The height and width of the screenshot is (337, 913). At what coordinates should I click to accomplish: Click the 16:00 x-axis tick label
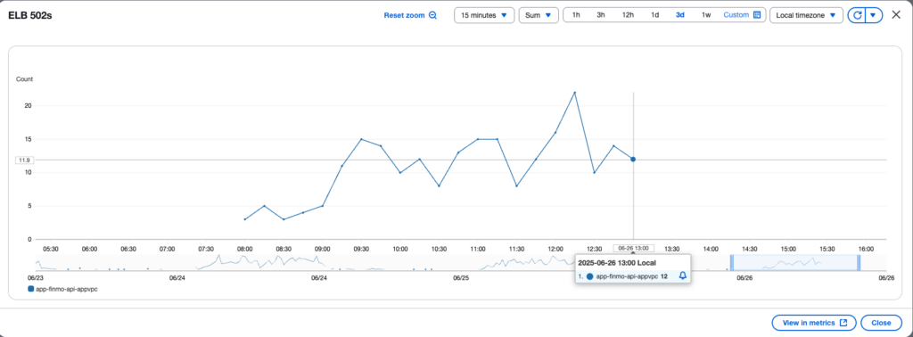[x=866, y=249]
